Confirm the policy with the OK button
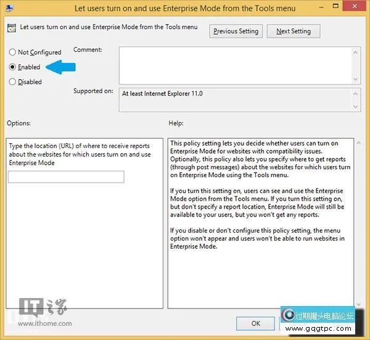The image size is (370, 340). (255, 323)
